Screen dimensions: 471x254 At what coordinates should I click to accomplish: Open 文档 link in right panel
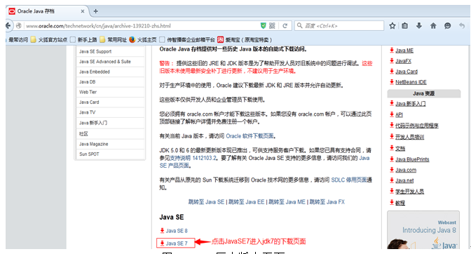(x=400, y=149)
